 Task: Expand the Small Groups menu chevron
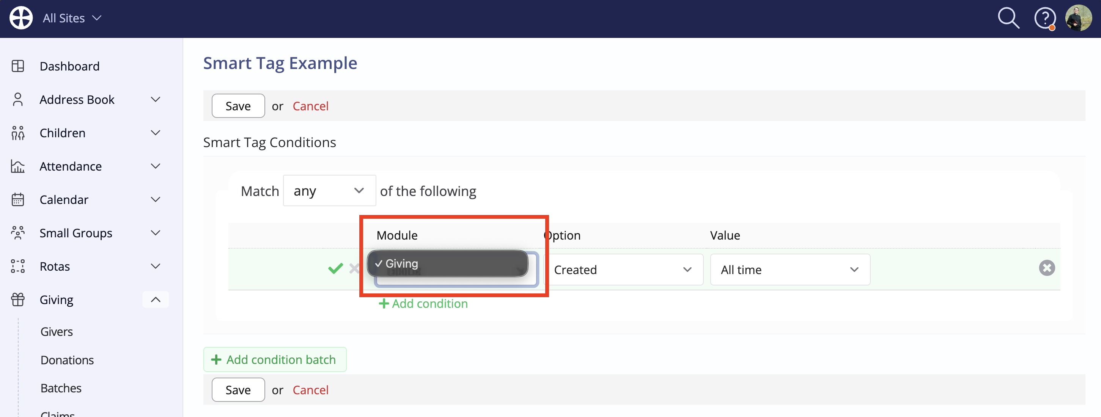[x=156, y=233]
